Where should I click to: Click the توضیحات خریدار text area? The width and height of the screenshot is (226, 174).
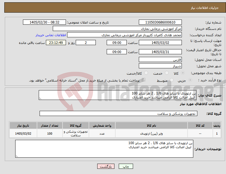tap(104, 149)
